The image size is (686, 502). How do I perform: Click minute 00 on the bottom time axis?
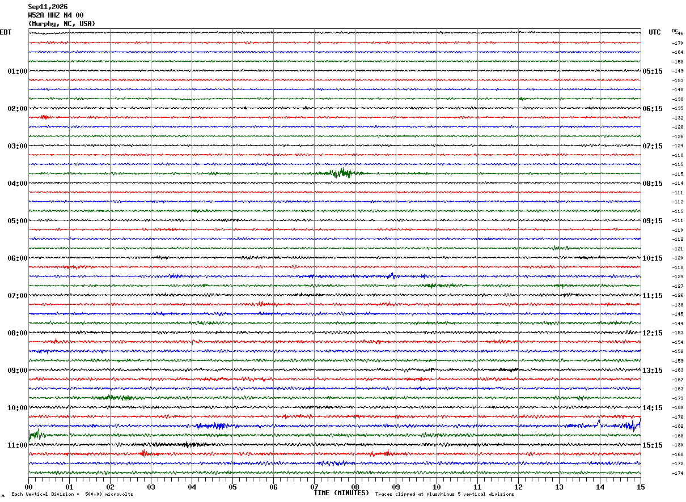coord(28,487)
